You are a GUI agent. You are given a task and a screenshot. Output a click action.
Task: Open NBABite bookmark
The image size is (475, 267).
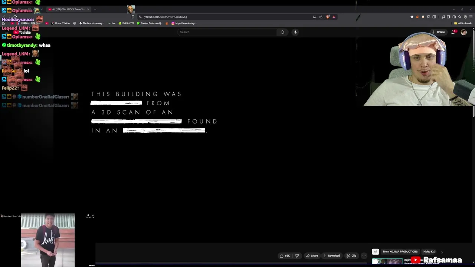pos(29,23)
